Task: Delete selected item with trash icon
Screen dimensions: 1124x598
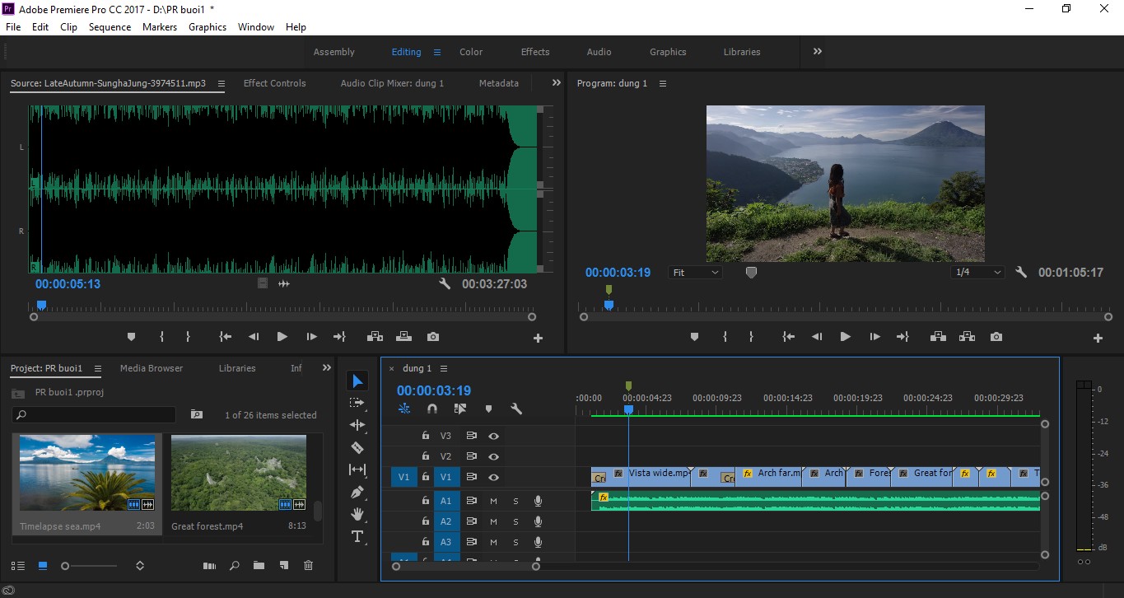Action: [308, 566]
